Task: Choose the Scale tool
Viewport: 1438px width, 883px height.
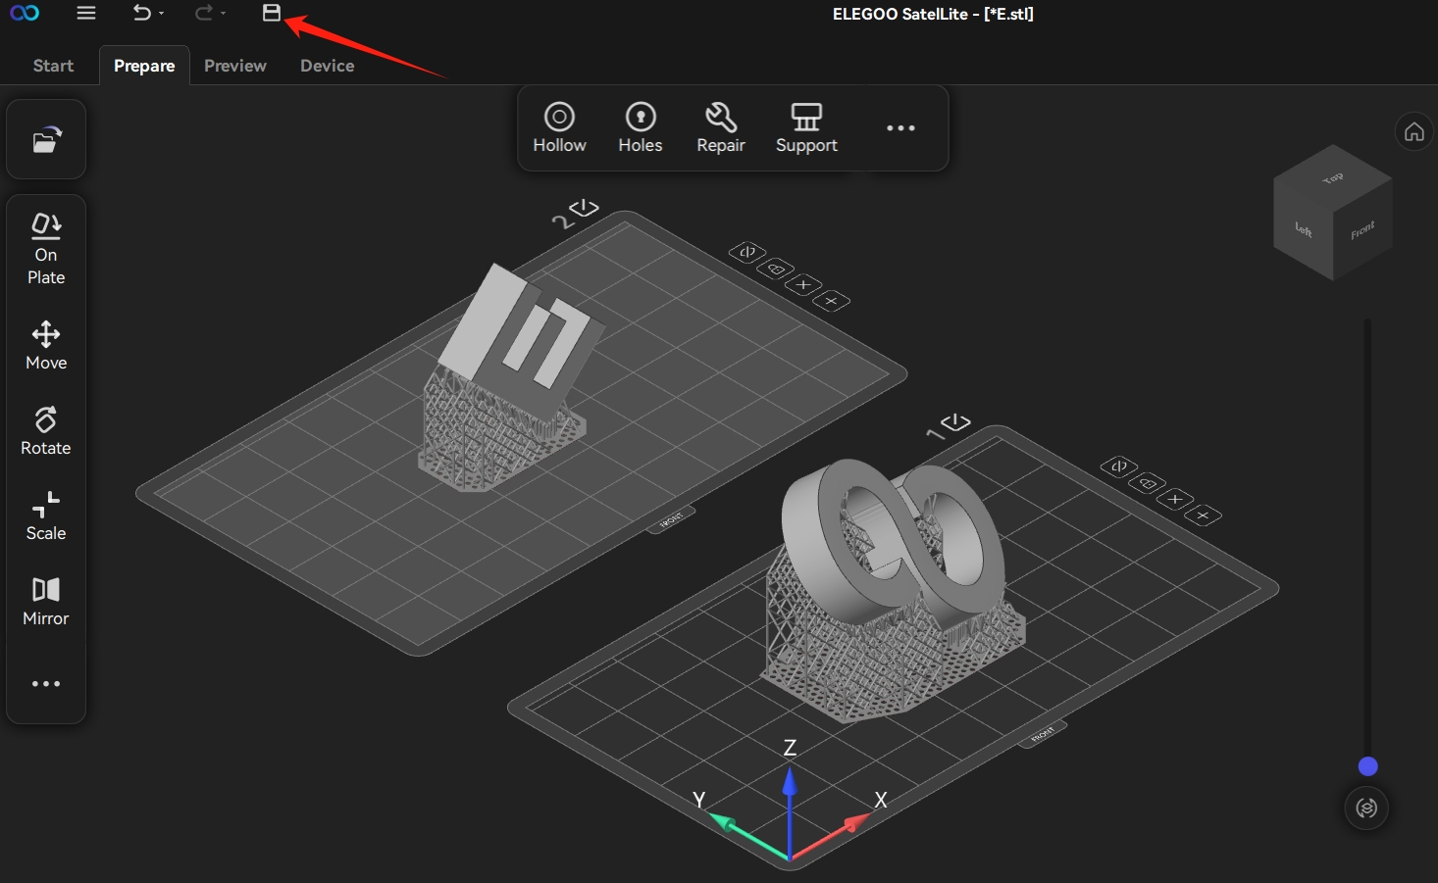Action: coord(46,516)
